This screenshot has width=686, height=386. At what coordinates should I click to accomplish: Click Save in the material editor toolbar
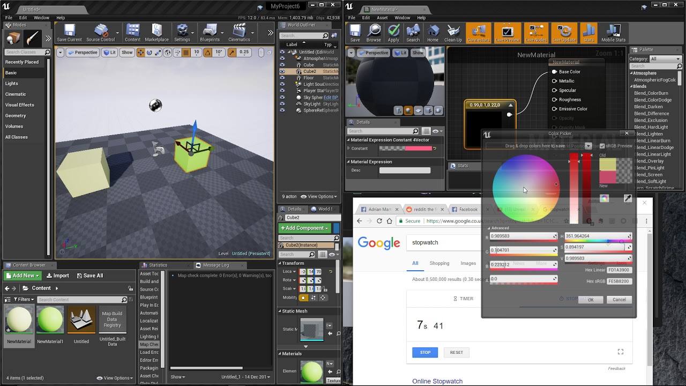point(355,33)
